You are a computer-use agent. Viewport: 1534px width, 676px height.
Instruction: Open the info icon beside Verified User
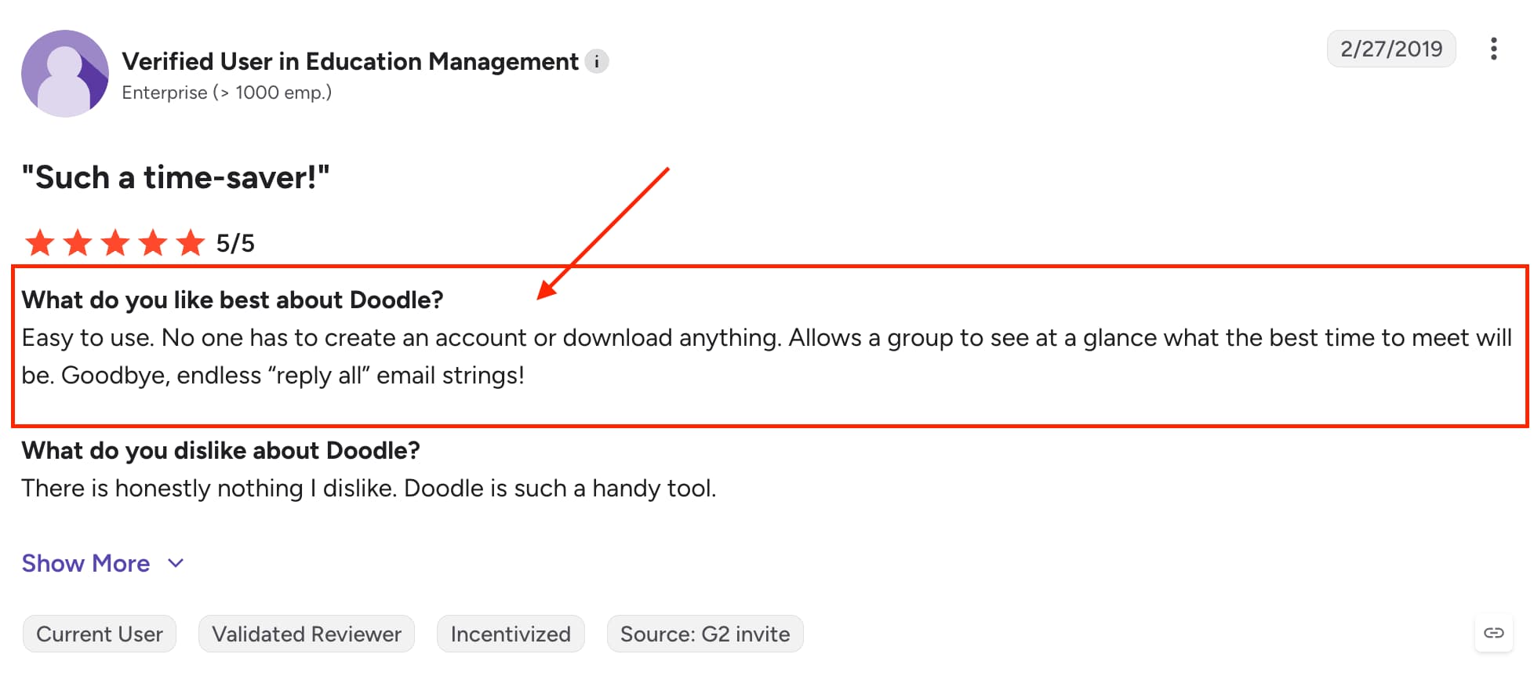tap(597, 61)
